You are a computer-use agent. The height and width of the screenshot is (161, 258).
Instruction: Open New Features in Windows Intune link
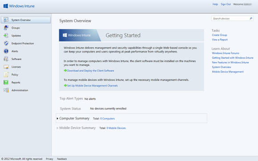coord(230,62)
